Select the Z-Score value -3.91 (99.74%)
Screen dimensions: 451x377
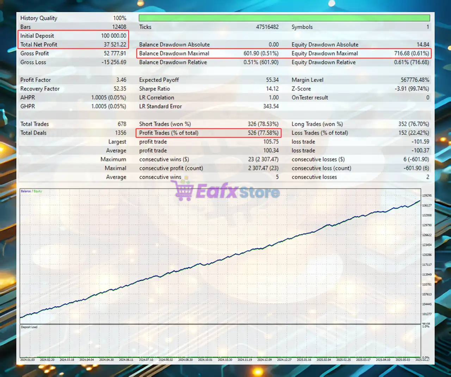pos(412,89)
